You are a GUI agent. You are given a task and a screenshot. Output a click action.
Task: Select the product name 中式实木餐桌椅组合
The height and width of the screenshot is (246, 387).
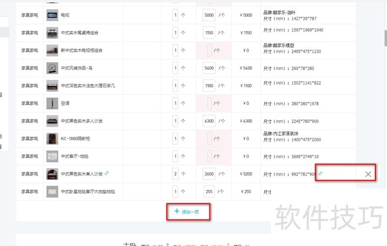80,33
